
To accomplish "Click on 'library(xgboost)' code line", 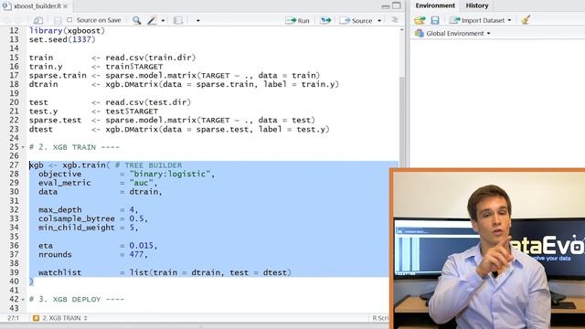I will pyautogui.click(x=67, y=30).
